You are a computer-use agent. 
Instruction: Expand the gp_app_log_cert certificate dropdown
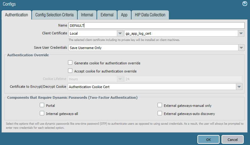(x=241, y=33)
